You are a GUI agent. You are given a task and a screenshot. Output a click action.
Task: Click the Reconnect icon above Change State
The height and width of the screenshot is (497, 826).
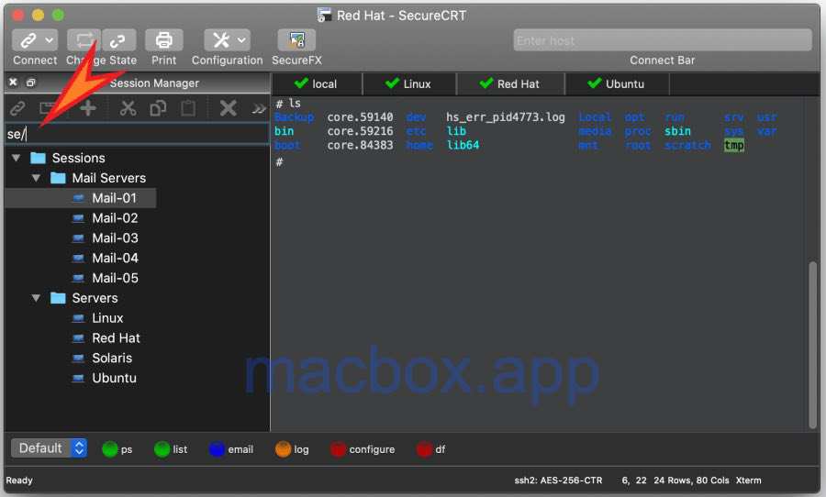(84, 40)
